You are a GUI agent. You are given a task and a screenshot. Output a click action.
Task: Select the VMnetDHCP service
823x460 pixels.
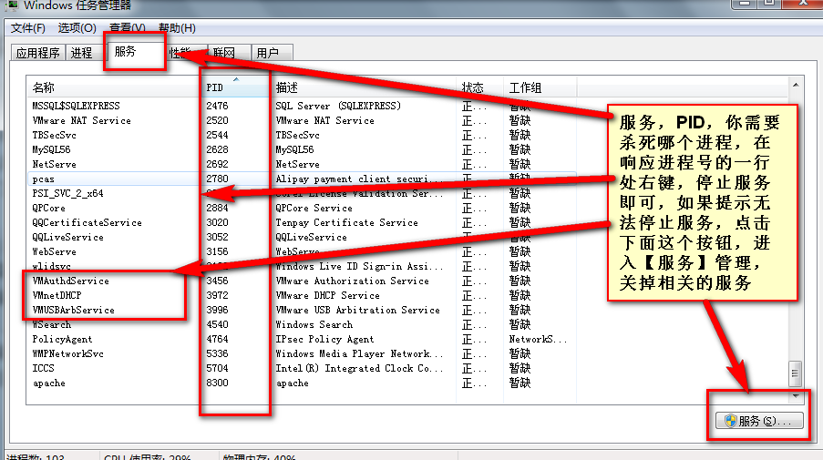pos(57,295)
